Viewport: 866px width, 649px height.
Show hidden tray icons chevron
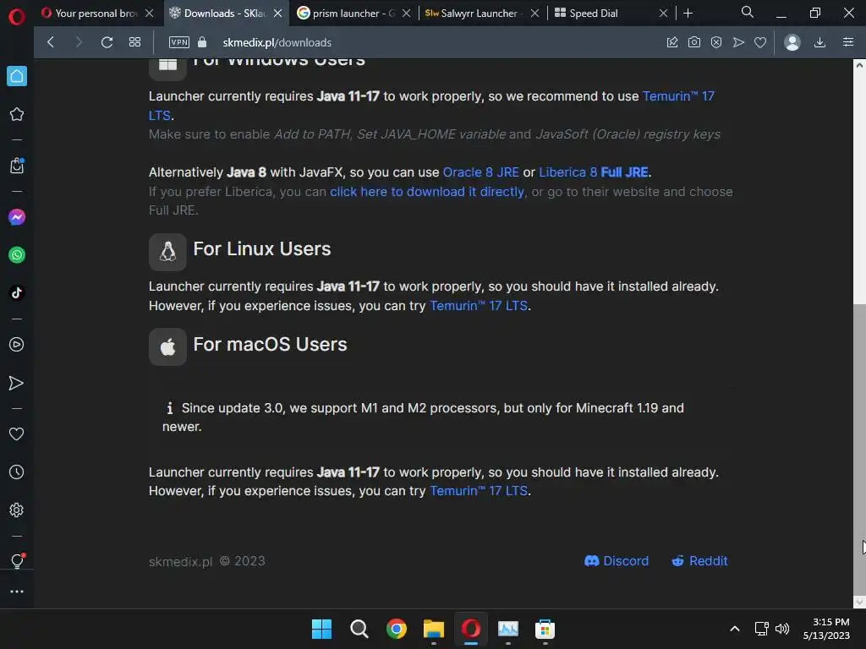[735, 629]
